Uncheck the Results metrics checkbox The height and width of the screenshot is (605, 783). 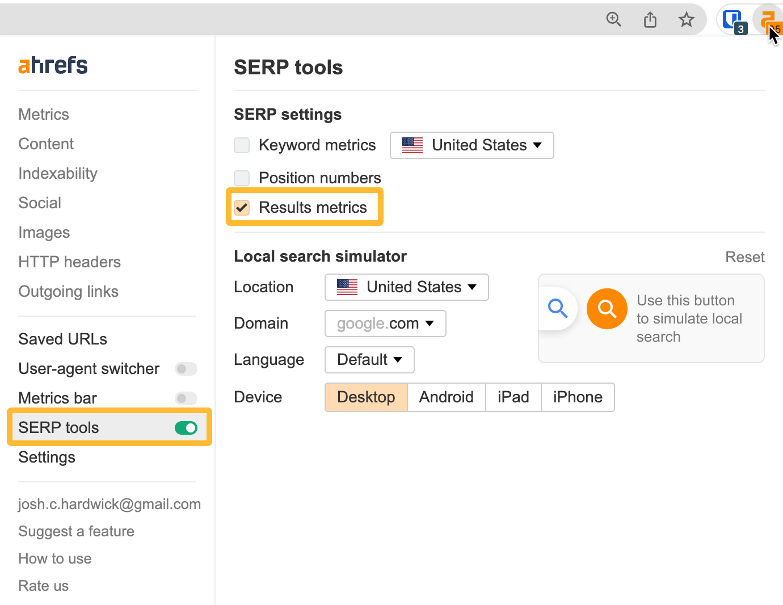click(x=242, y=207)
